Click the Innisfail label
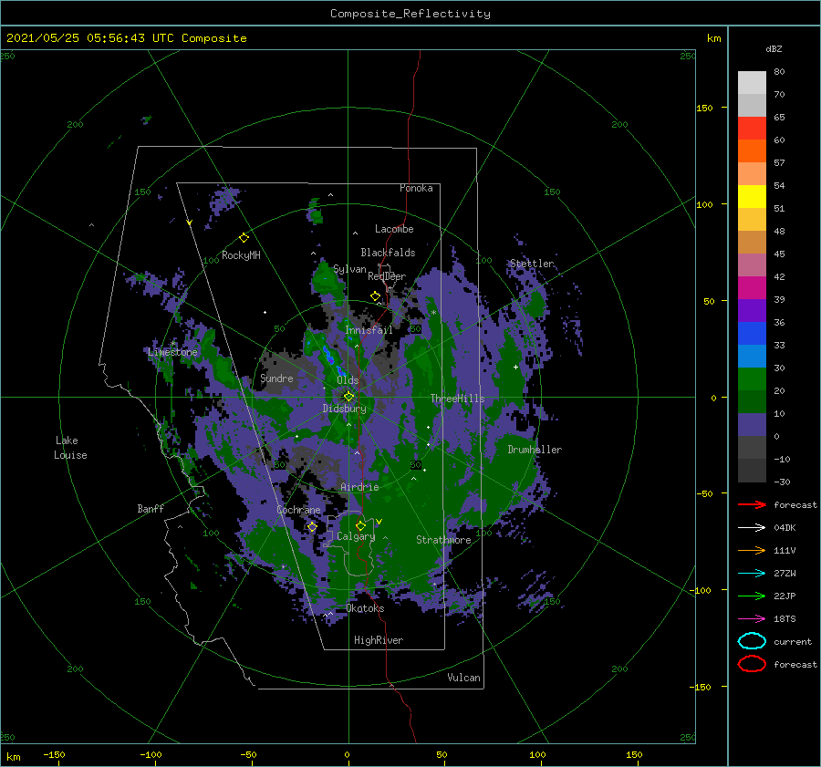821x767 pixels. [369, 330]
